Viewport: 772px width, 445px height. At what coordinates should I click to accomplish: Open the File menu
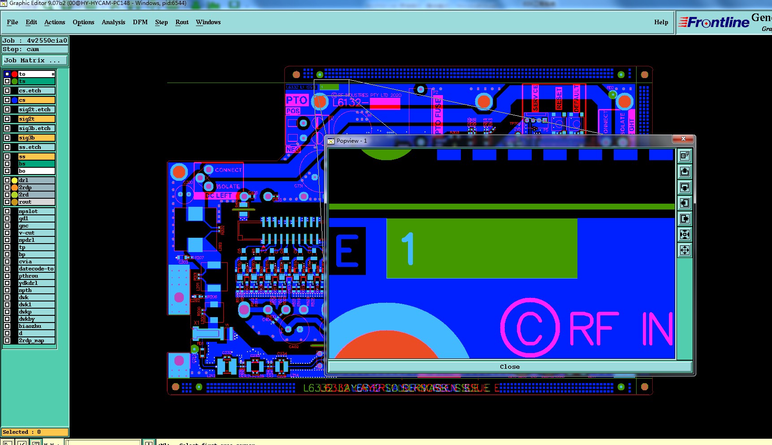(13, 22)
